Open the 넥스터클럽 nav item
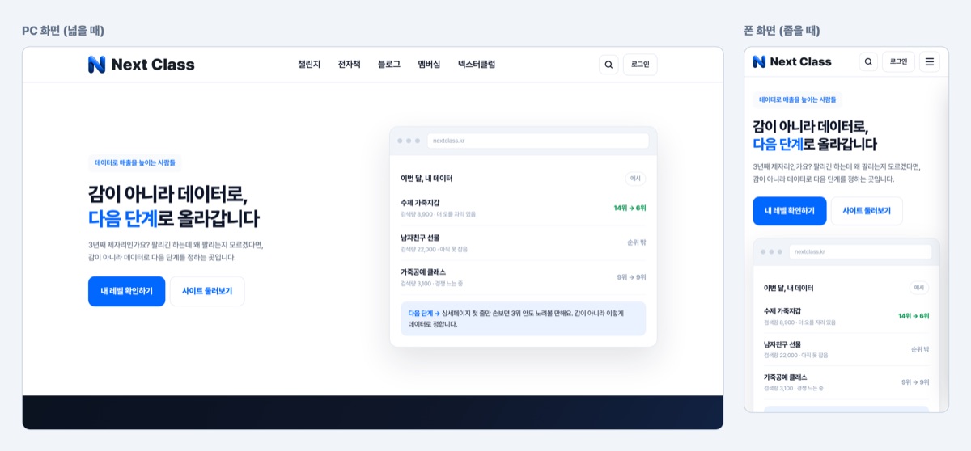This screenshot has height=451, width=971. (477, 65)
